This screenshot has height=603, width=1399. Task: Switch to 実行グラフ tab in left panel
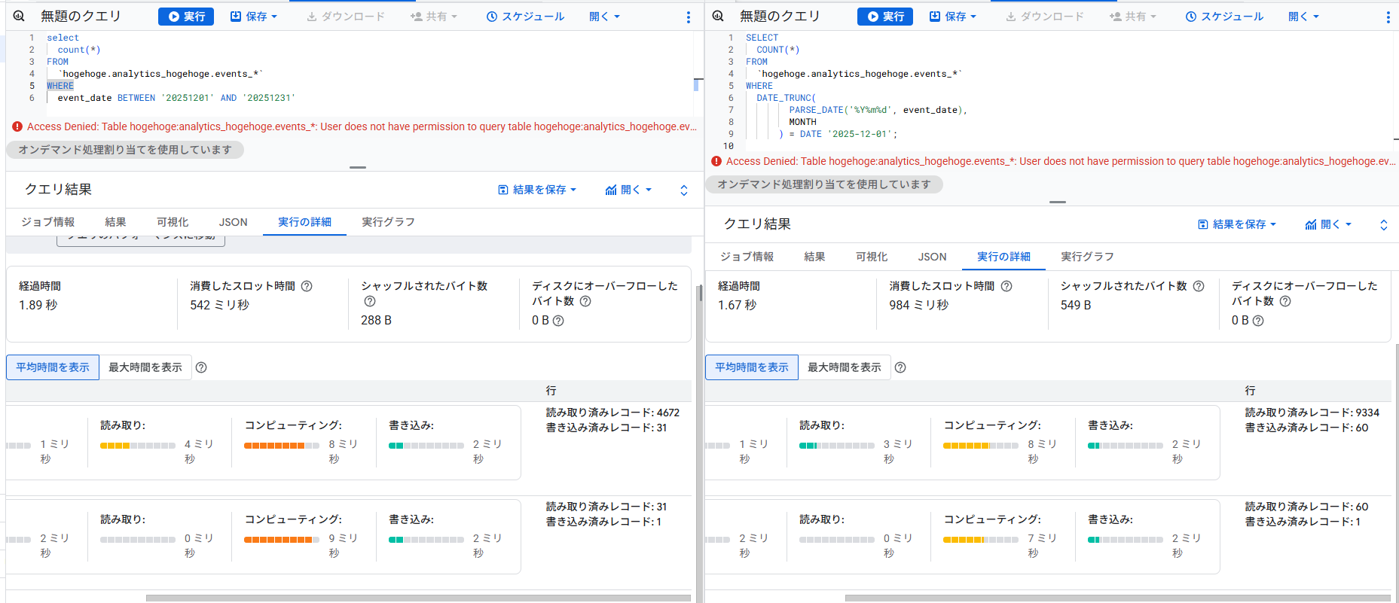(388, 222)
